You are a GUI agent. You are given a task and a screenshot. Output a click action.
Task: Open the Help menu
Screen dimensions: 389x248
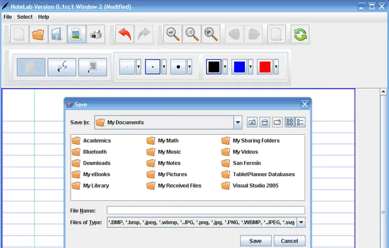point(43,17)
